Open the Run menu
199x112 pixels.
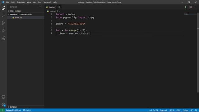coord(39,2)
